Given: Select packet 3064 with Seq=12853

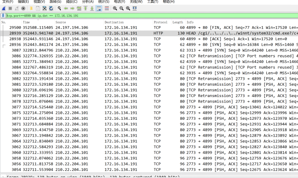Looking at the screenshot, I should [x=149, y=141].
